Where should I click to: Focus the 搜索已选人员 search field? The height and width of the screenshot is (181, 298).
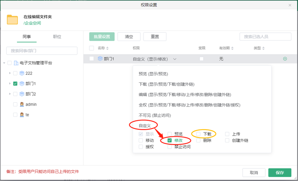tap(265, 37)
